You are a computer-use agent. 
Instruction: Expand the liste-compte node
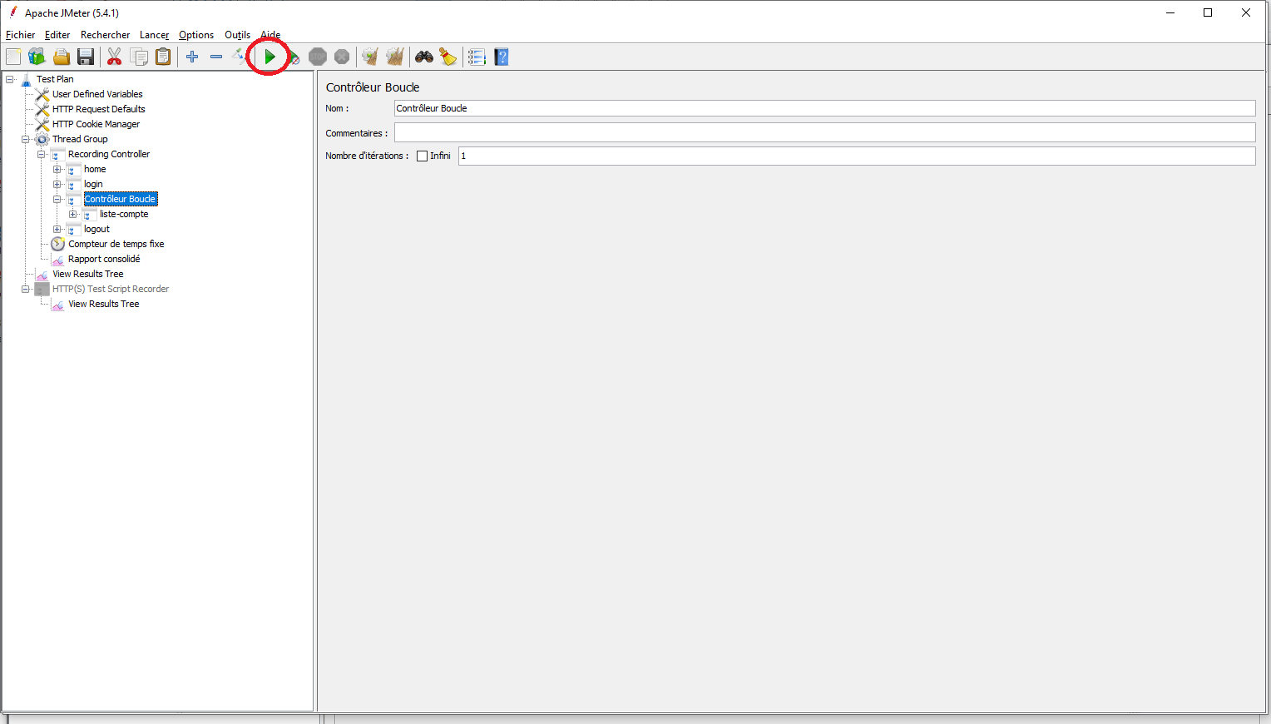(x=73, y=214)
